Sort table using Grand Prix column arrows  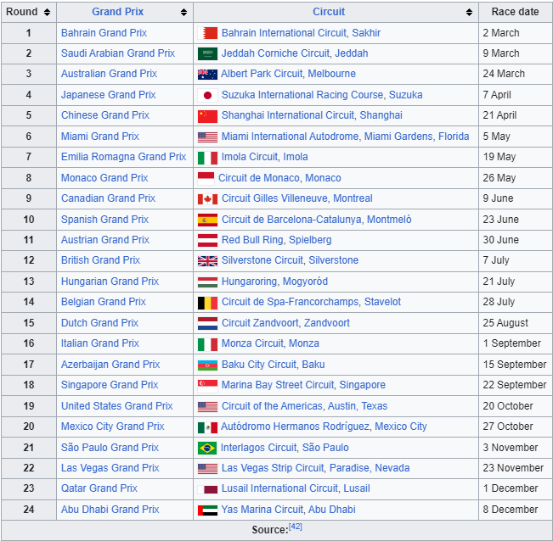click(183, 13)
